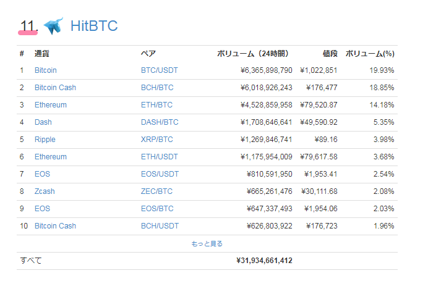The width and height of the screenshot is (441, 281).
Task: Open the Ethereum link in row 3
Action: tap(50, 105)
